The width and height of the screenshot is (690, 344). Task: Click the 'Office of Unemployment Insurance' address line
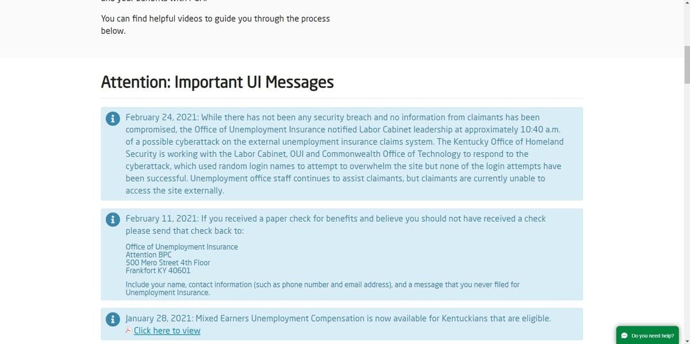pyautogui.click(x=182, y=247)
